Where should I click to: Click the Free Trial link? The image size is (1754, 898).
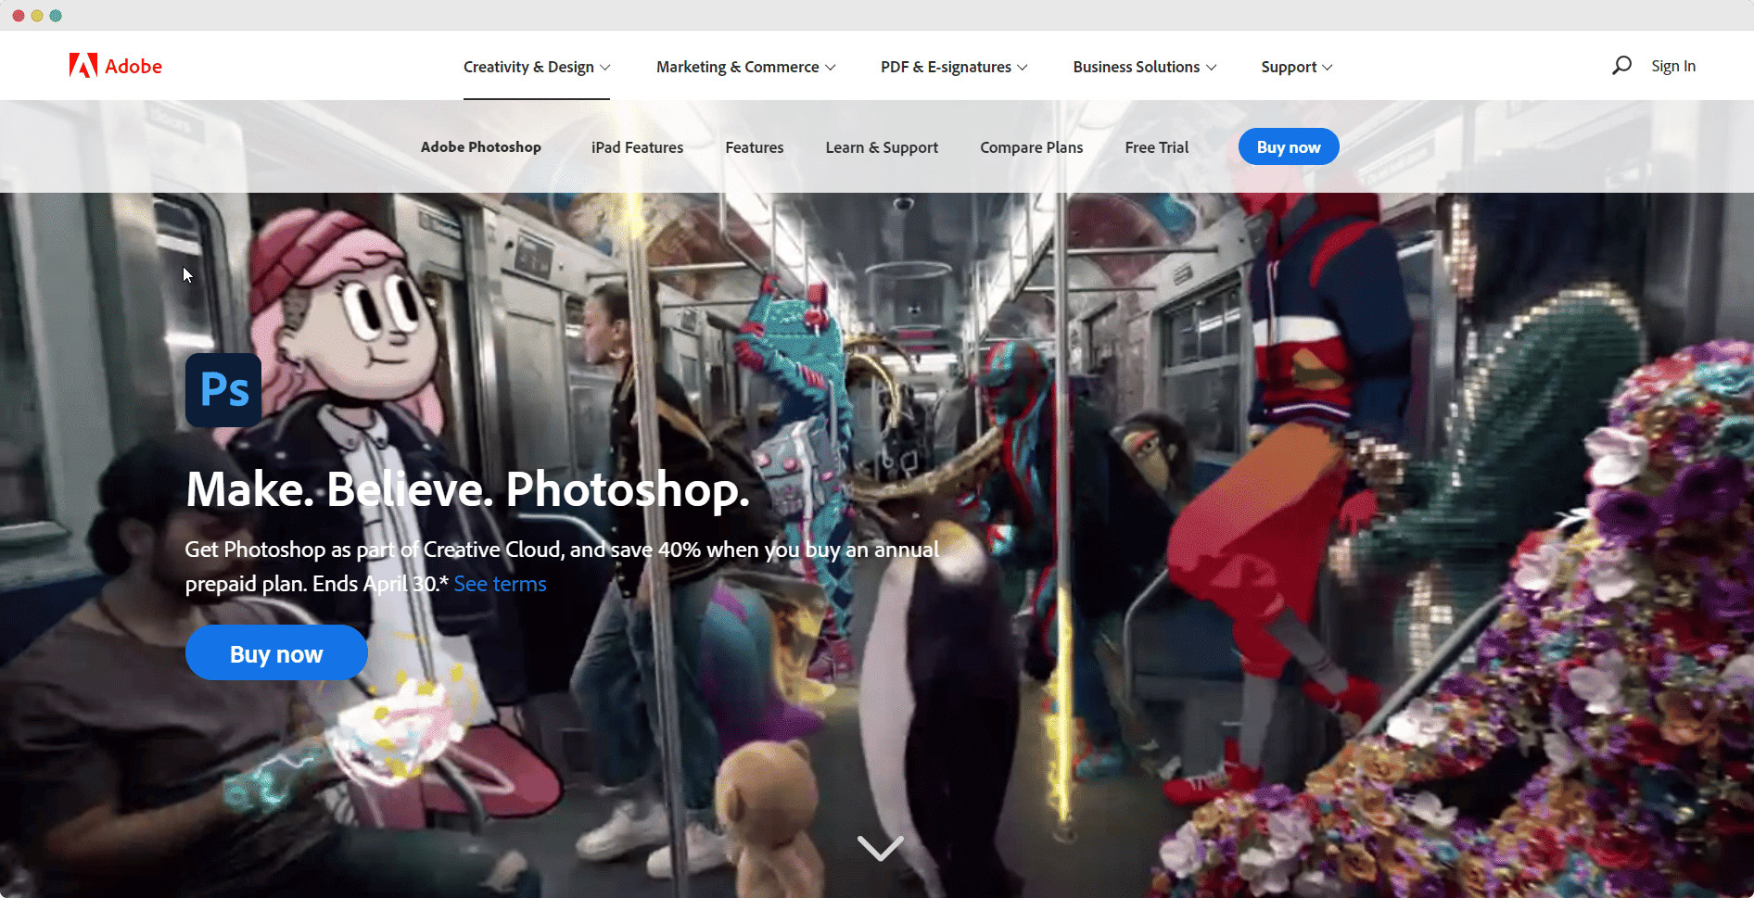click(1156, 147)
